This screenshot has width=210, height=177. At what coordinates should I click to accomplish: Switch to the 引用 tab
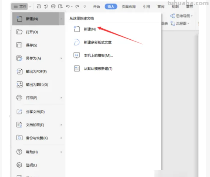(147, 7)
